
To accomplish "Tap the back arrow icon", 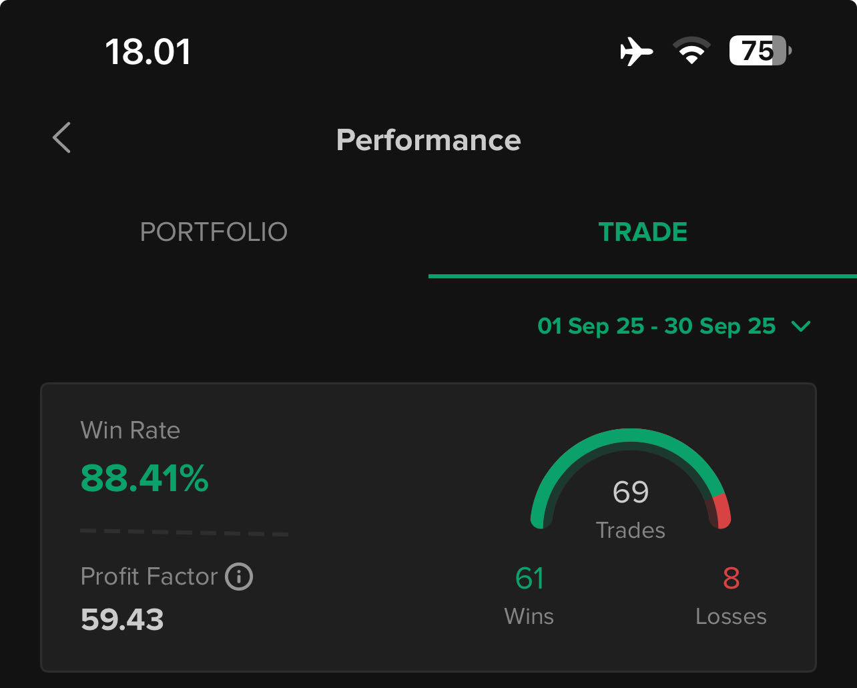I will coord(62,138).
